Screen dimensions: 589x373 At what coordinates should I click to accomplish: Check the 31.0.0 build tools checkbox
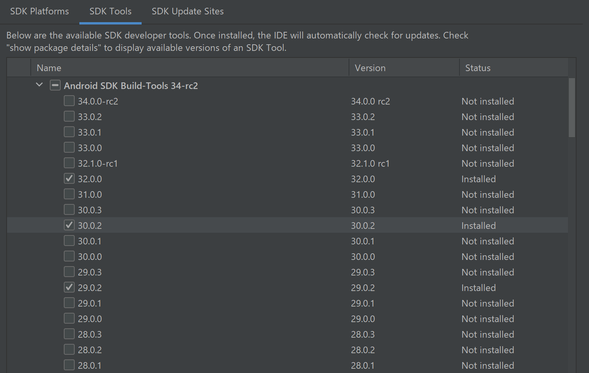[x=69, y=194]
